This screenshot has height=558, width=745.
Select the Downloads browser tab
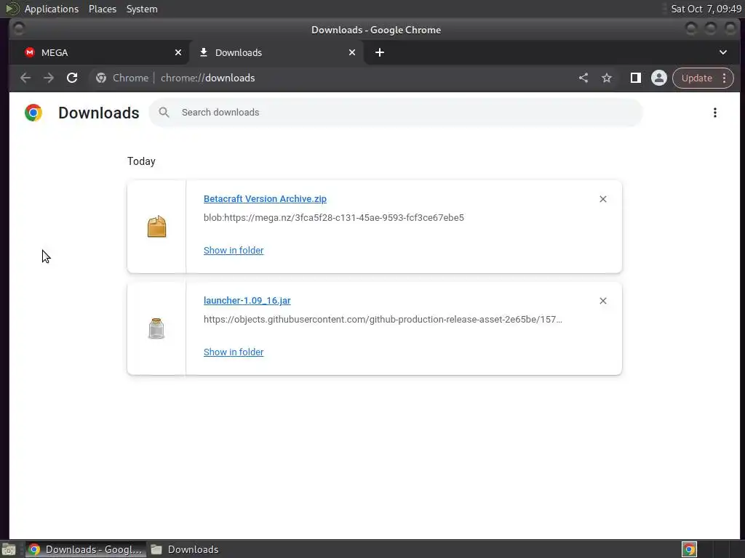click(276, 52)
